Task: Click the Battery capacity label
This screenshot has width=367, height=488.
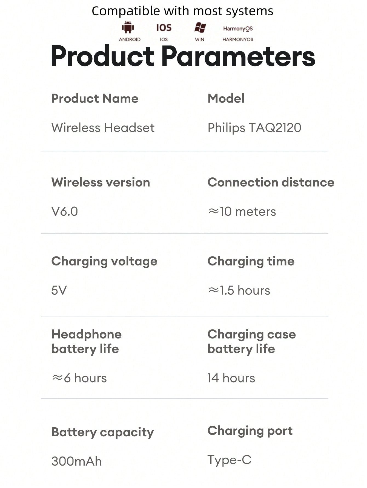Action: [102, 433]
